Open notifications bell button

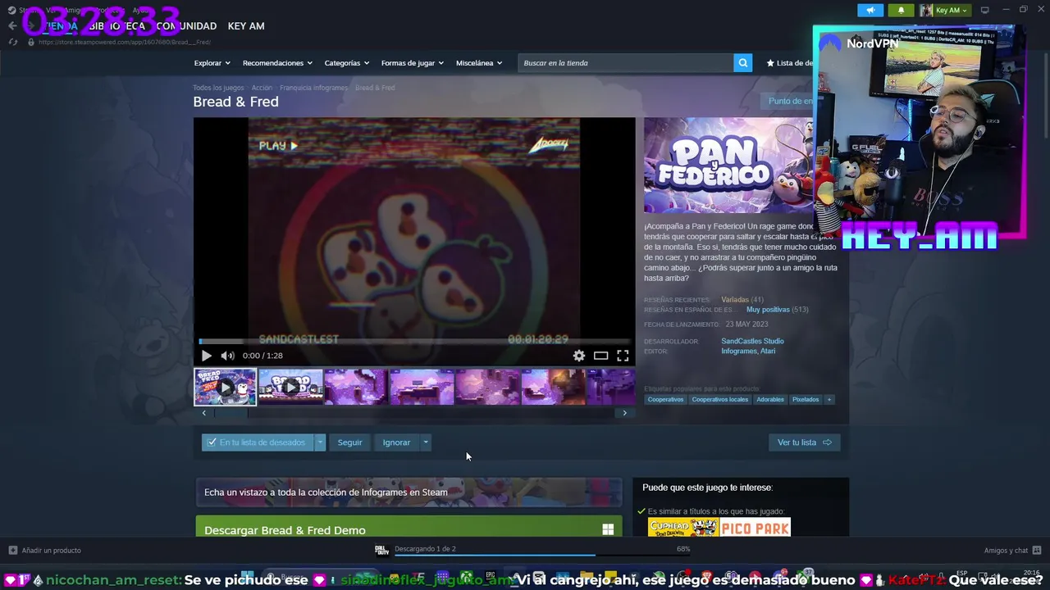[x=901, y=10]
